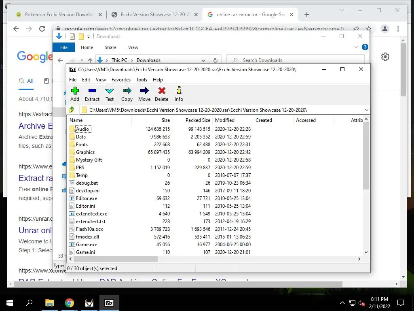Select the fmodex.dll file icon
This screenshot has height=311, width=414.
(x=72, y=236)
